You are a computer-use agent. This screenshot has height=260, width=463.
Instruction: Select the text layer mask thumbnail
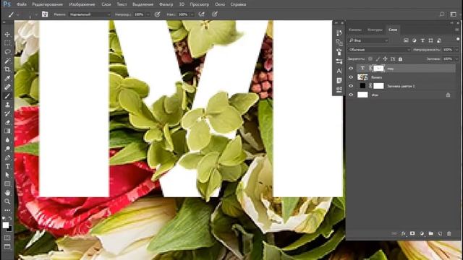[x=378, y=68]
